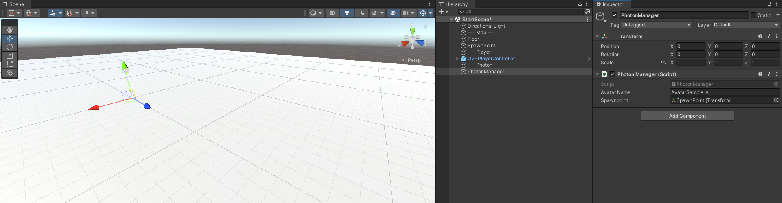Image resolution: width=782 pixels, height=203 pixels.
Task: Select the combined Transform tool
Action: click(10, 73)
